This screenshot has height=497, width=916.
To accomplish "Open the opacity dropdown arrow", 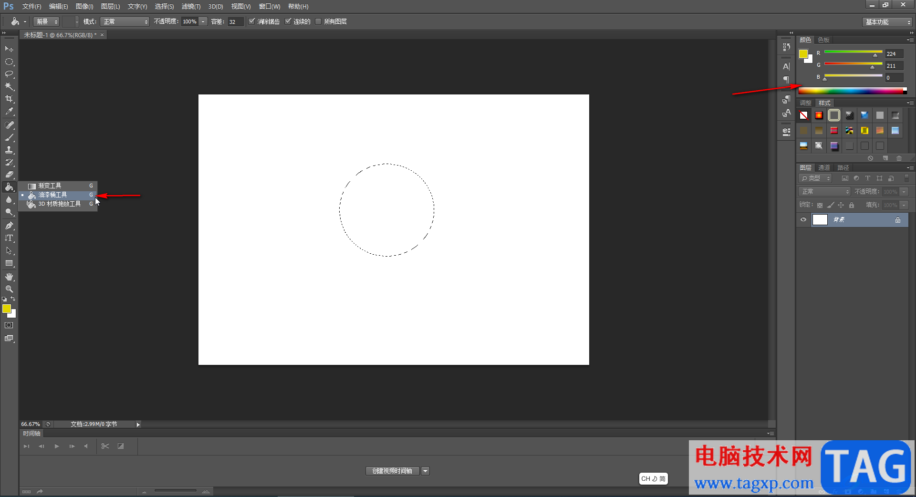I will 203,21.
